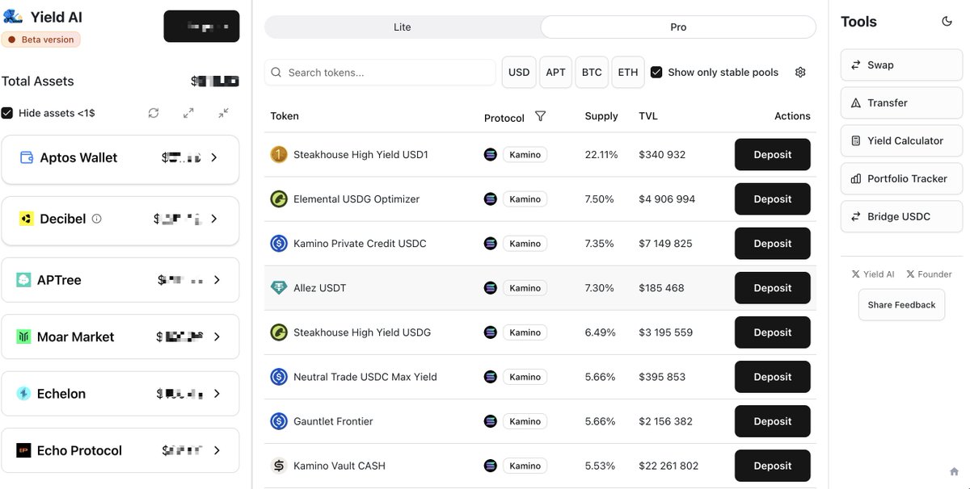Expand the APTree card chevron

pyautogui.click(x=217, y=280)
